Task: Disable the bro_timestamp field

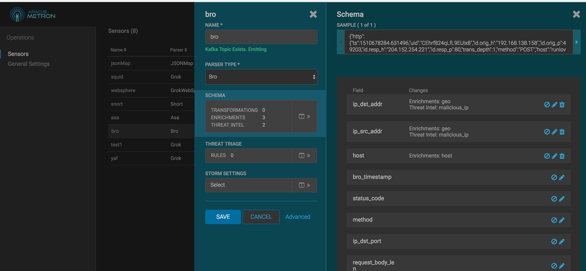Action: pos(554,177)
